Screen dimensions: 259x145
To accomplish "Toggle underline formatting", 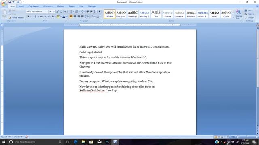I will tap(35, 17).
